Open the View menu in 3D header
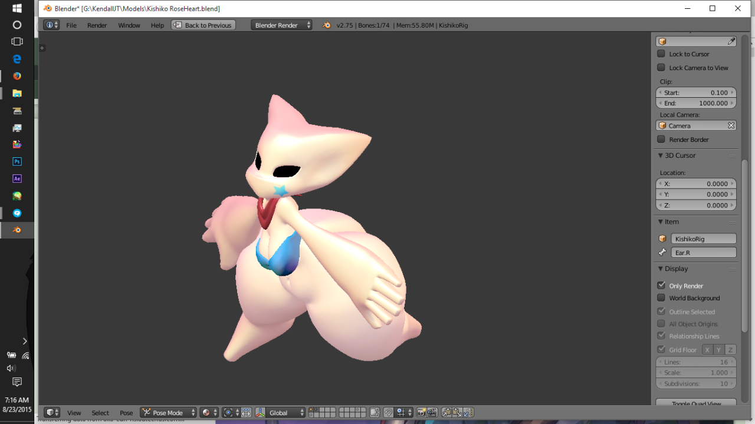This screenshot has width=755, height=424. click(74, 413)
